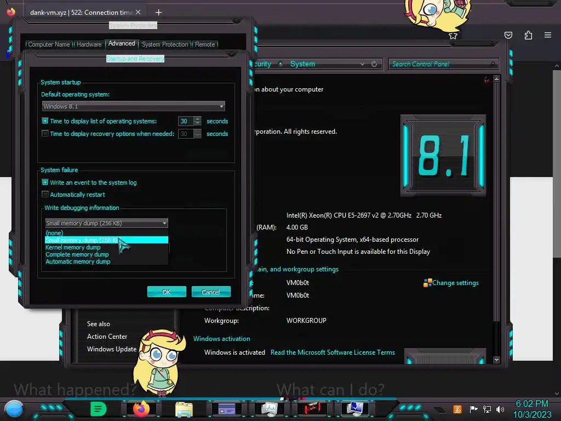Enable Time to display recovery options checkbox
The height and width of the screenshot is (421, 561).
45,134
